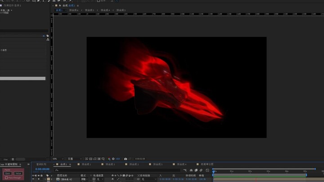Toggle the snapping checkbox in the top toolbar
Image resolution: width=324 pixels, height=182 pixels.
point(99,1)
